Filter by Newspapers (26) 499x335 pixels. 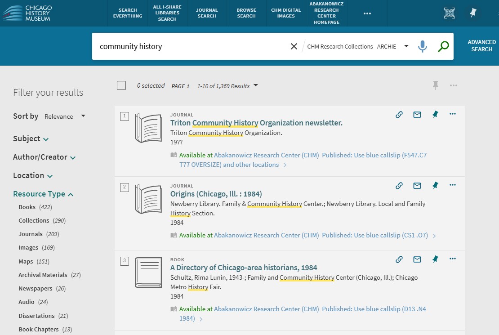[42, 289]
